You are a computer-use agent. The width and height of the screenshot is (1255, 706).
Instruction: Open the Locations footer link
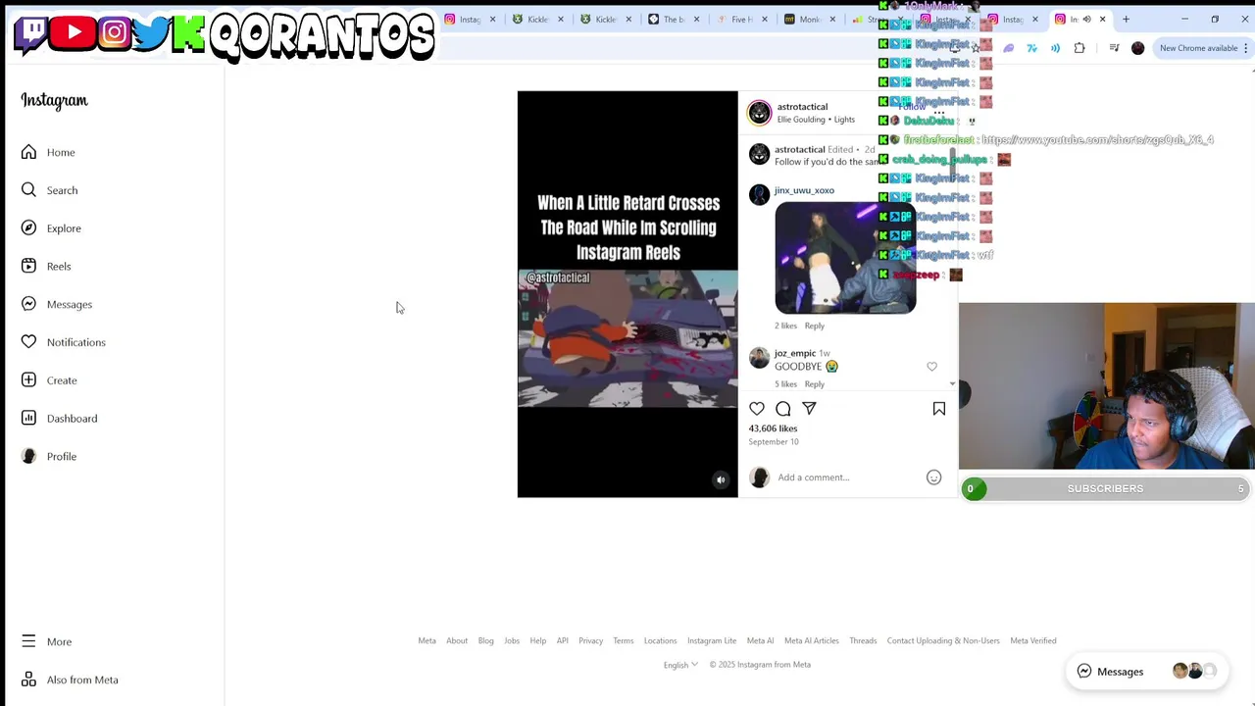click(660, 640)
